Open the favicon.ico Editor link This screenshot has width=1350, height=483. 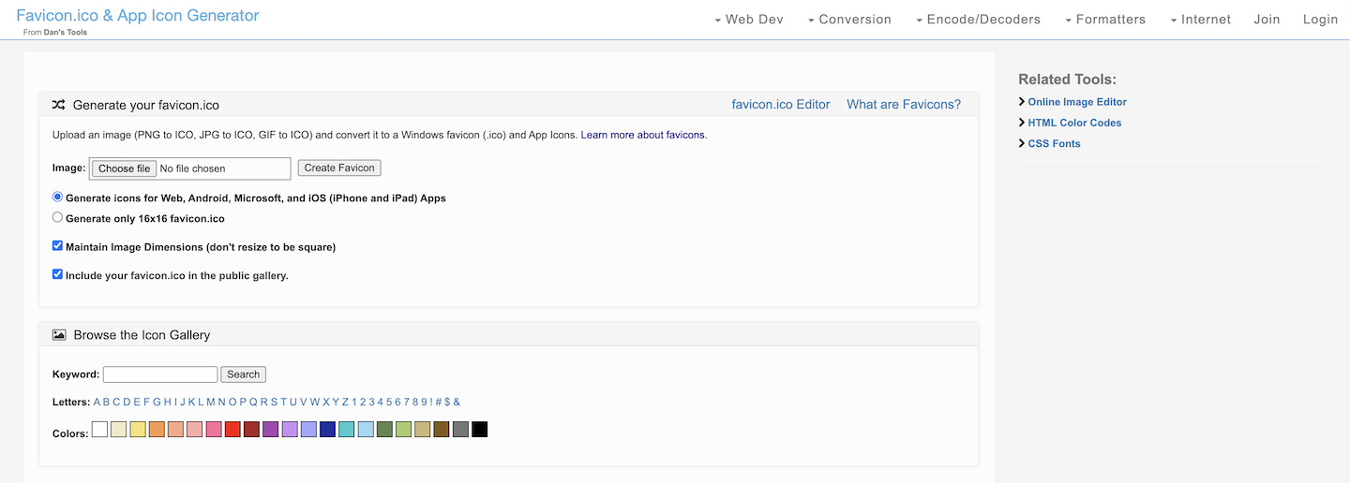point(780,105)
